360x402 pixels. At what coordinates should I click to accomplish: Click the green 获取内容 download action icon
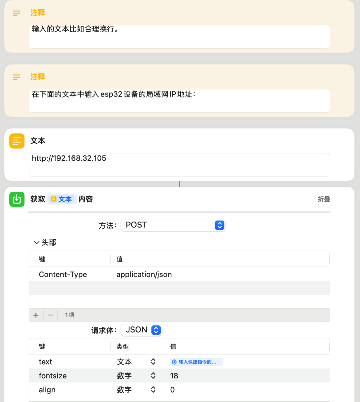pos(17,199)
